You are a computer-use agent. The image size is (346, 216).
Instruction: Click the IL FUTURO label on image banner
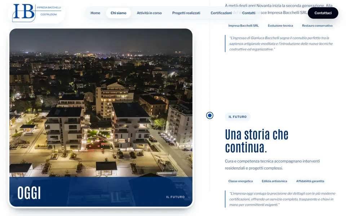coord(176,197)
